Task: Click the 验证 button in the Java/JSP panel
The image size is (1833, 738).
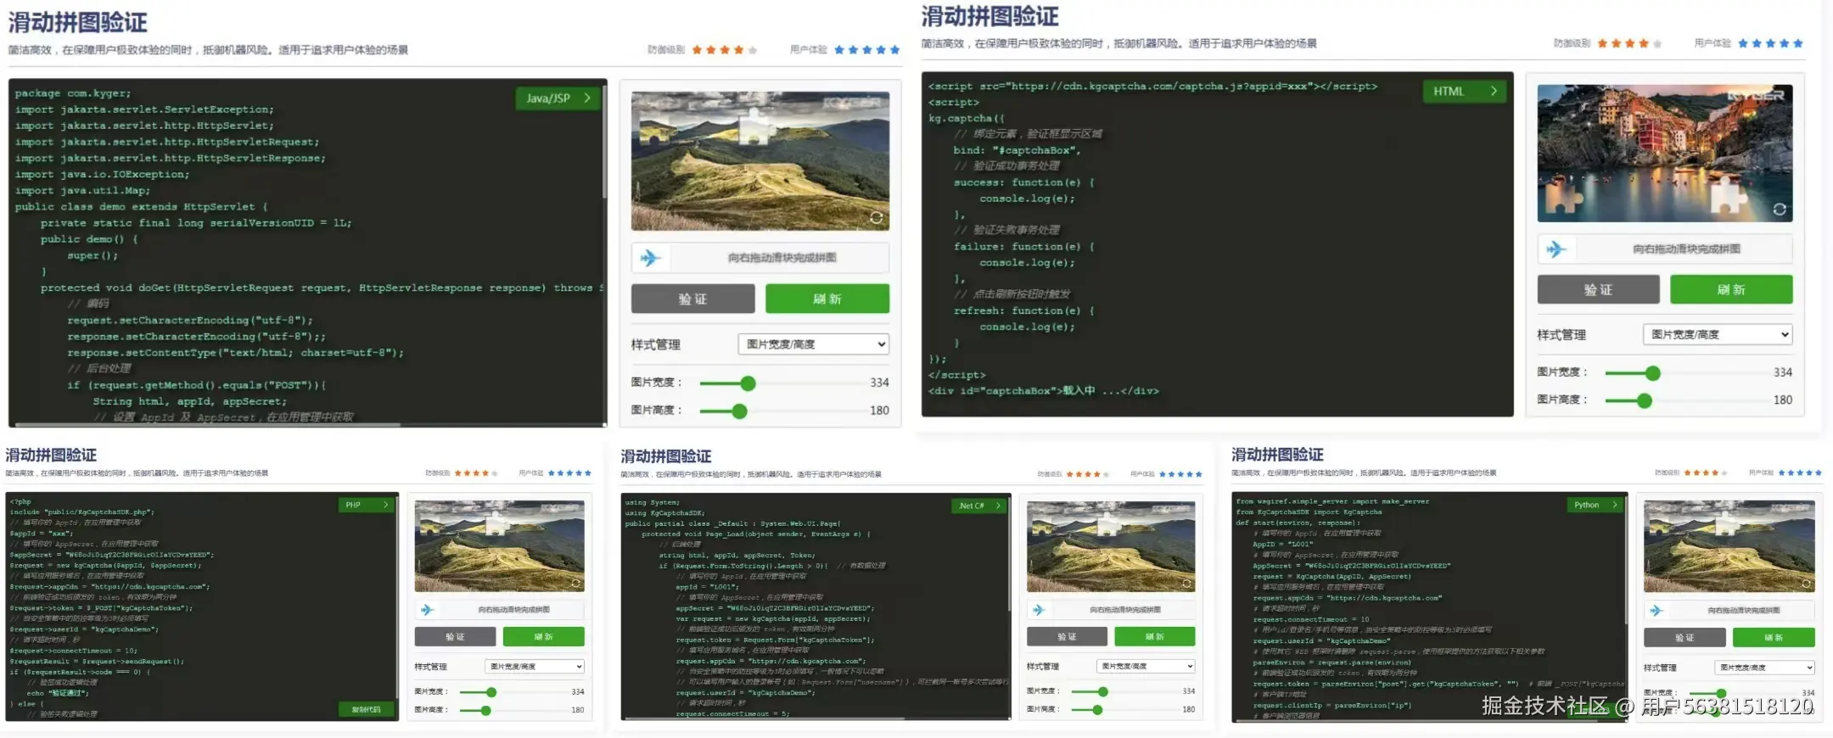Action: point(692,299)
